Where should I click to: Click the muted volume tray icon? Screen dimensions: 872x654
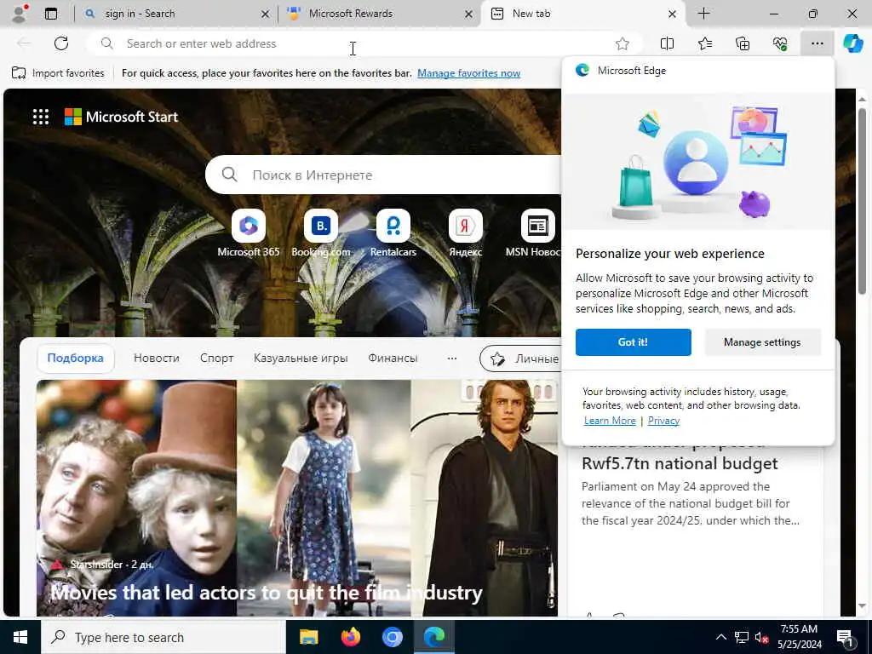[761, 638]
